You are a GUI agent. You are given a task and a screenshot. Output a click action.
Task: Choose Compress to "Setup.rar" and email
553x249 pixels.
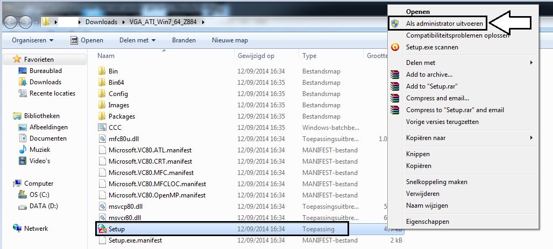coord(455,109)
